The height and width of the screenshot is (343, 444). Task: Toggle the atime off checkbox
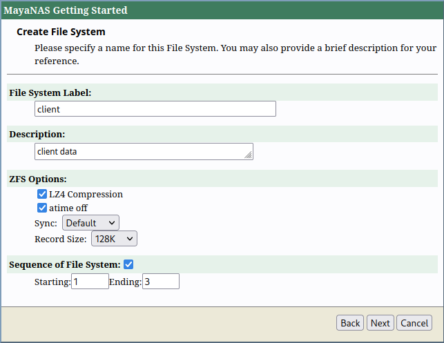pyautogui.click(x=42, y=208)
